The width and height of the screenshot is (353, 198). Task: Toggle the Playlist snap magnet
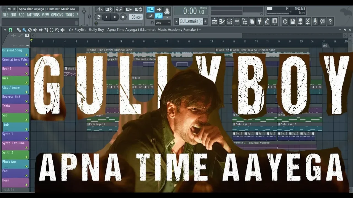10,30
